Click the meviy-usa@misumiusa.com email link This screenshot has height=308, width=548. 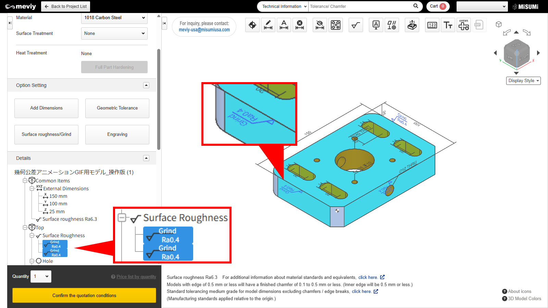pyautogui.click(x=204, y=30)
